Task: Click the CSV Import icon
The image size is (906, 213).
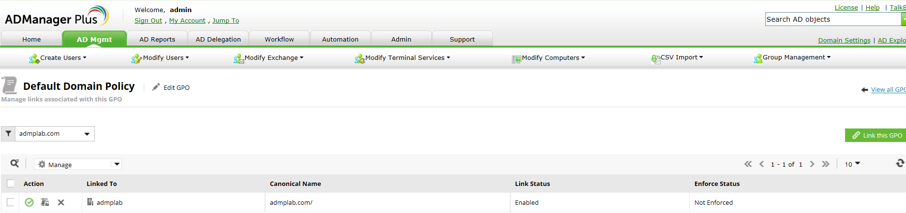Action: point(656,59)
